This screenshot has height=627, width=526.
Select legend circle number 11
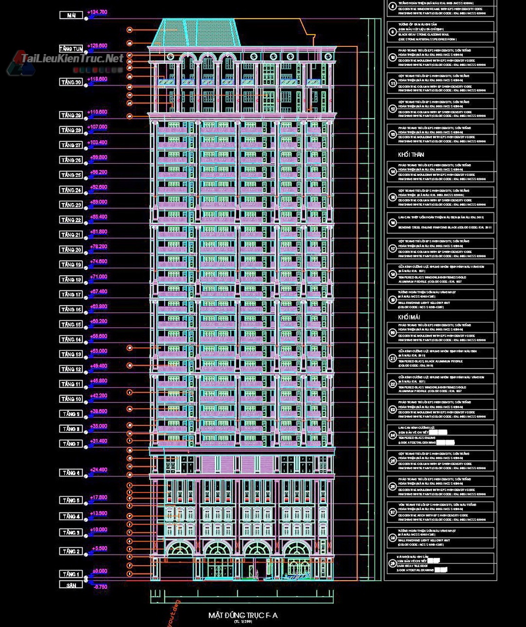[393, 83]
